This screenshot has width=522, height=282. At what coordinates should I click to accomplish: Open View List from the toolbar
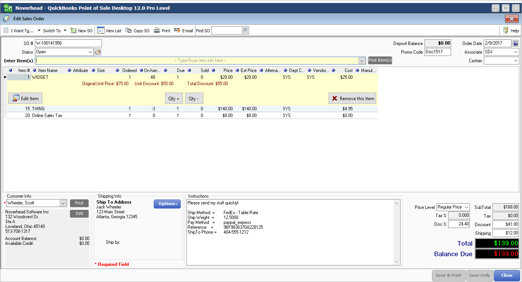click(109, 31)
